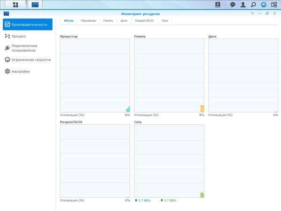Click the Сеть chart heading
Image resolution: width=281 pixels, height=211 pixels.
138,122
